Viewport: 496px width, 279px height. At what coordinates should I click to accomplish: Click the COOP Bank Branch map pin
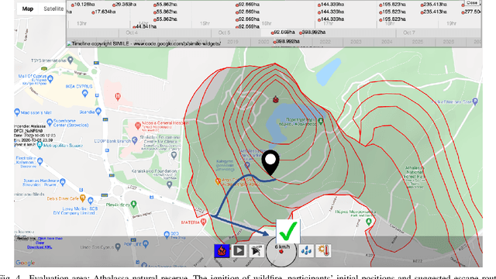[x=134, y=139]
